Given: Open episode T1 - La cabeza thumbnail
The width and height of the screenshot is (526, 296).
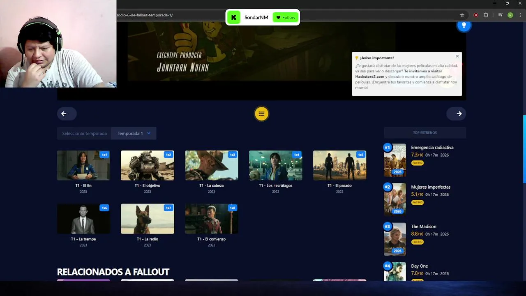Looking at the screenshot, I should coord(212,165).
